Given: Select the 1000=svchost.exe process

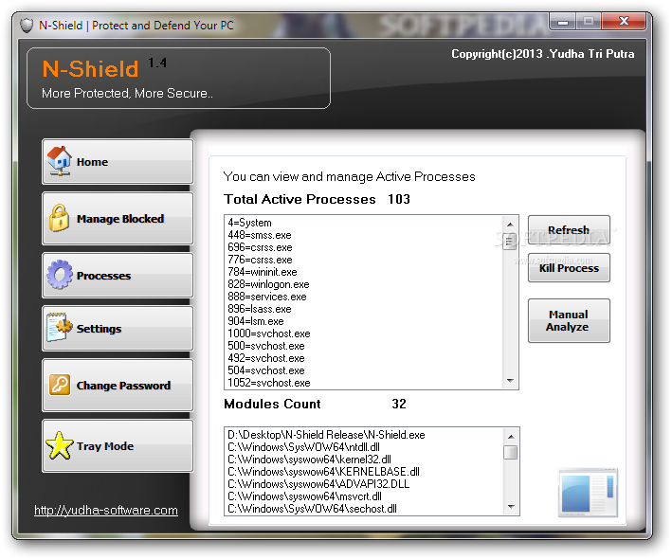Looking at the screenshot, I should (x=364, y=334).
